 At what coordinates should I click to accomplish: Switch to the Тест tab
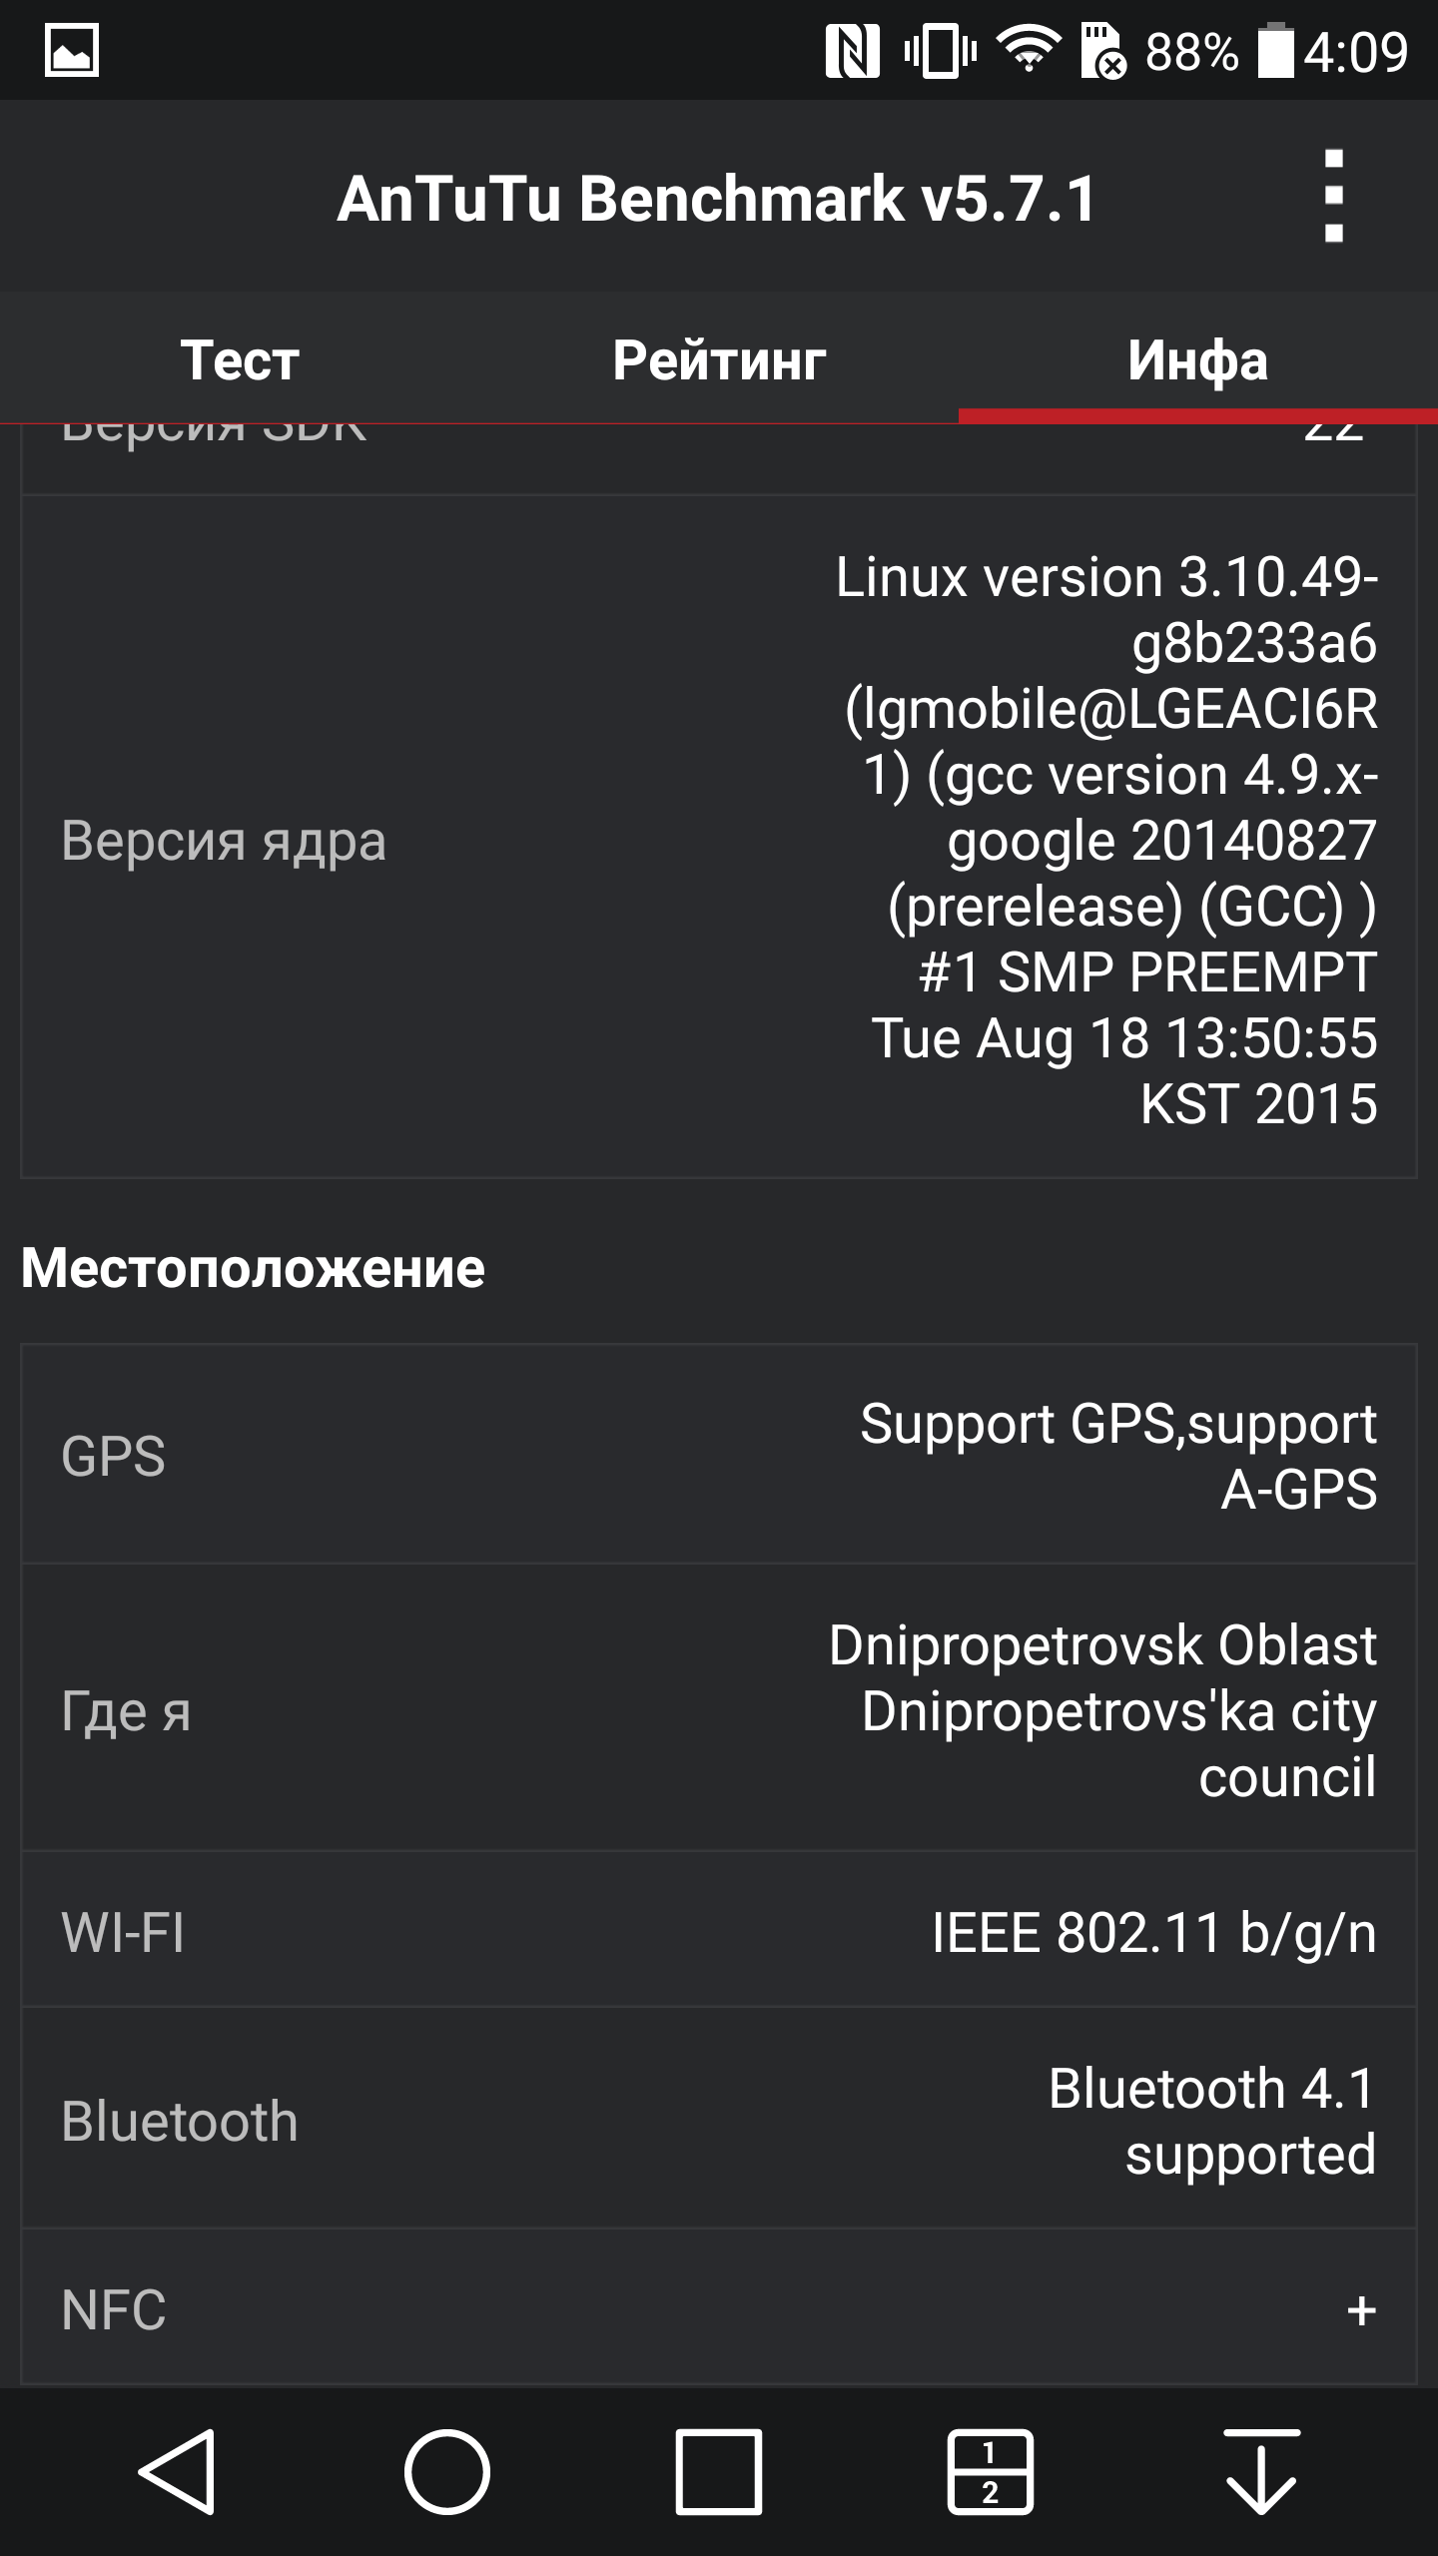coord(240,360)
